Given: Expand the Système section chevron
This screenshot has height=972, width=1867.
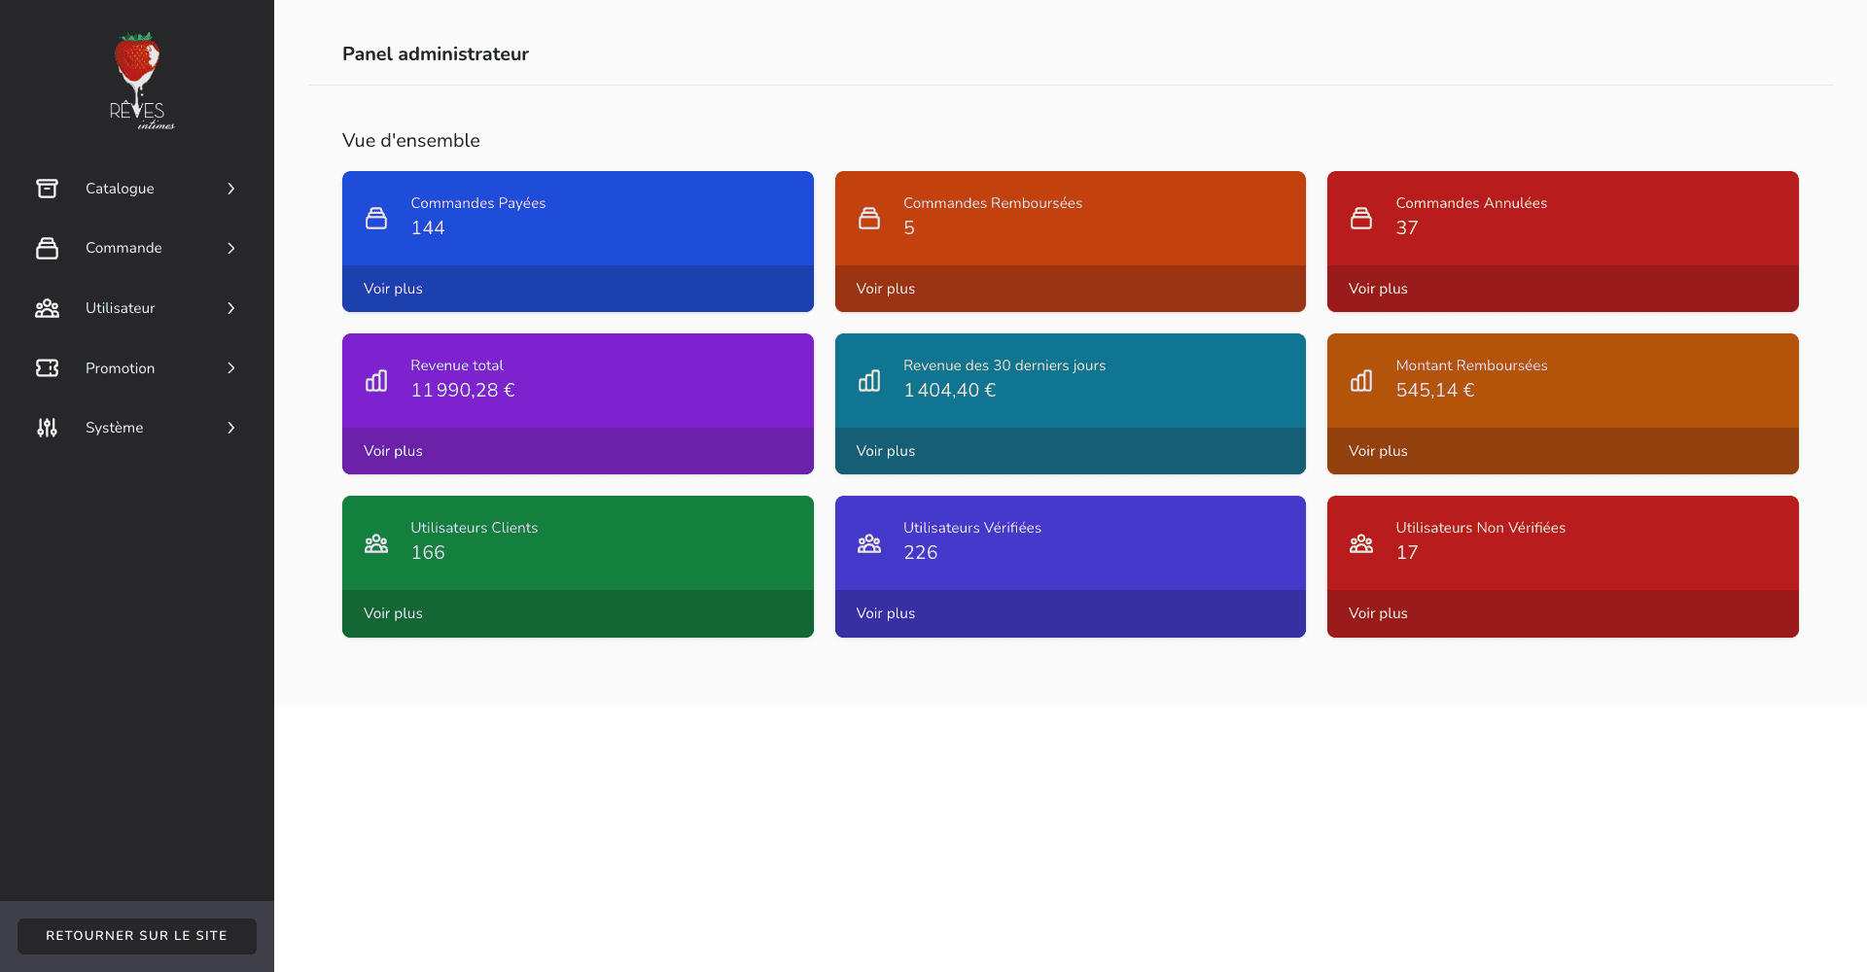Looking at the screenshot, I should tap(231, 428).
